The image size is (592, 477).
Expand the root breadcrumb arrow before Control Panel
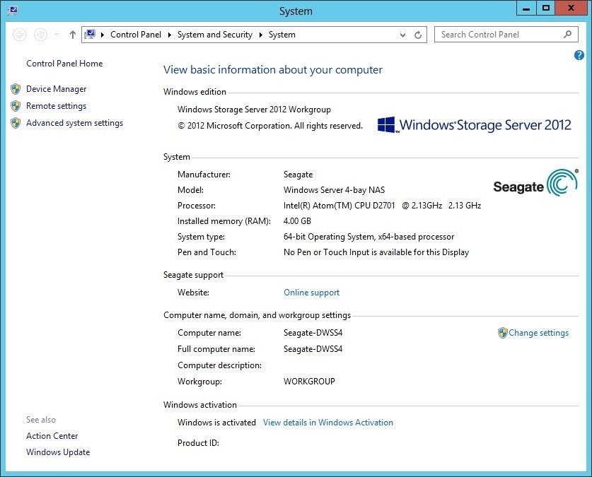coord(103,35)
